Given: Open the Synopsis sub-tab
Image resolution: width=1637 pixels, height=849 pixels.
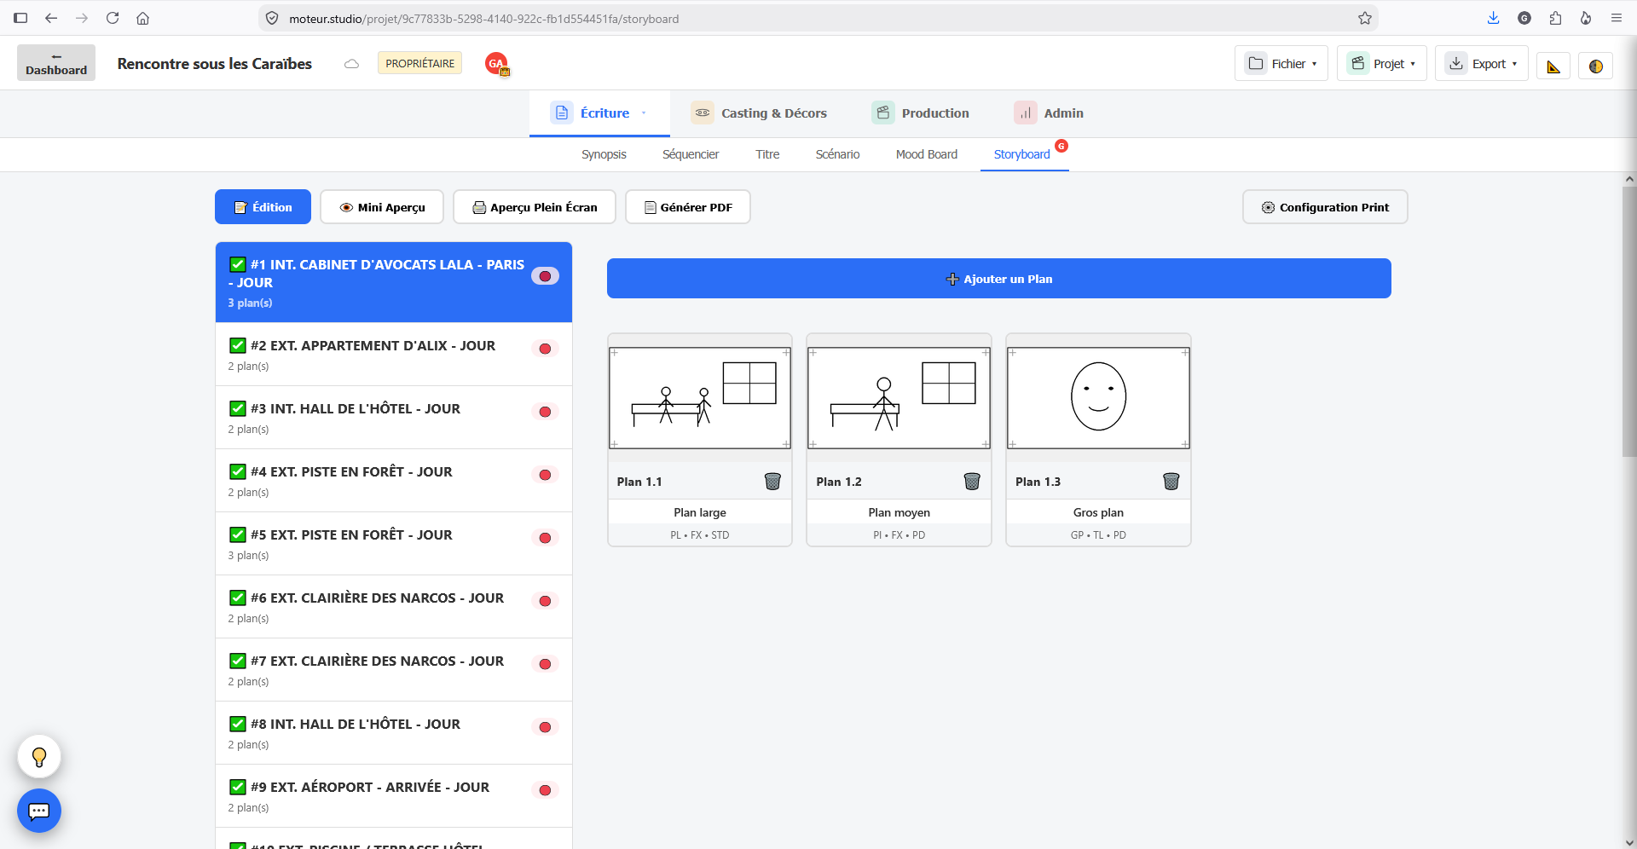Looking at the screenshot, I should pyautogui.click(x=604, y=154).
